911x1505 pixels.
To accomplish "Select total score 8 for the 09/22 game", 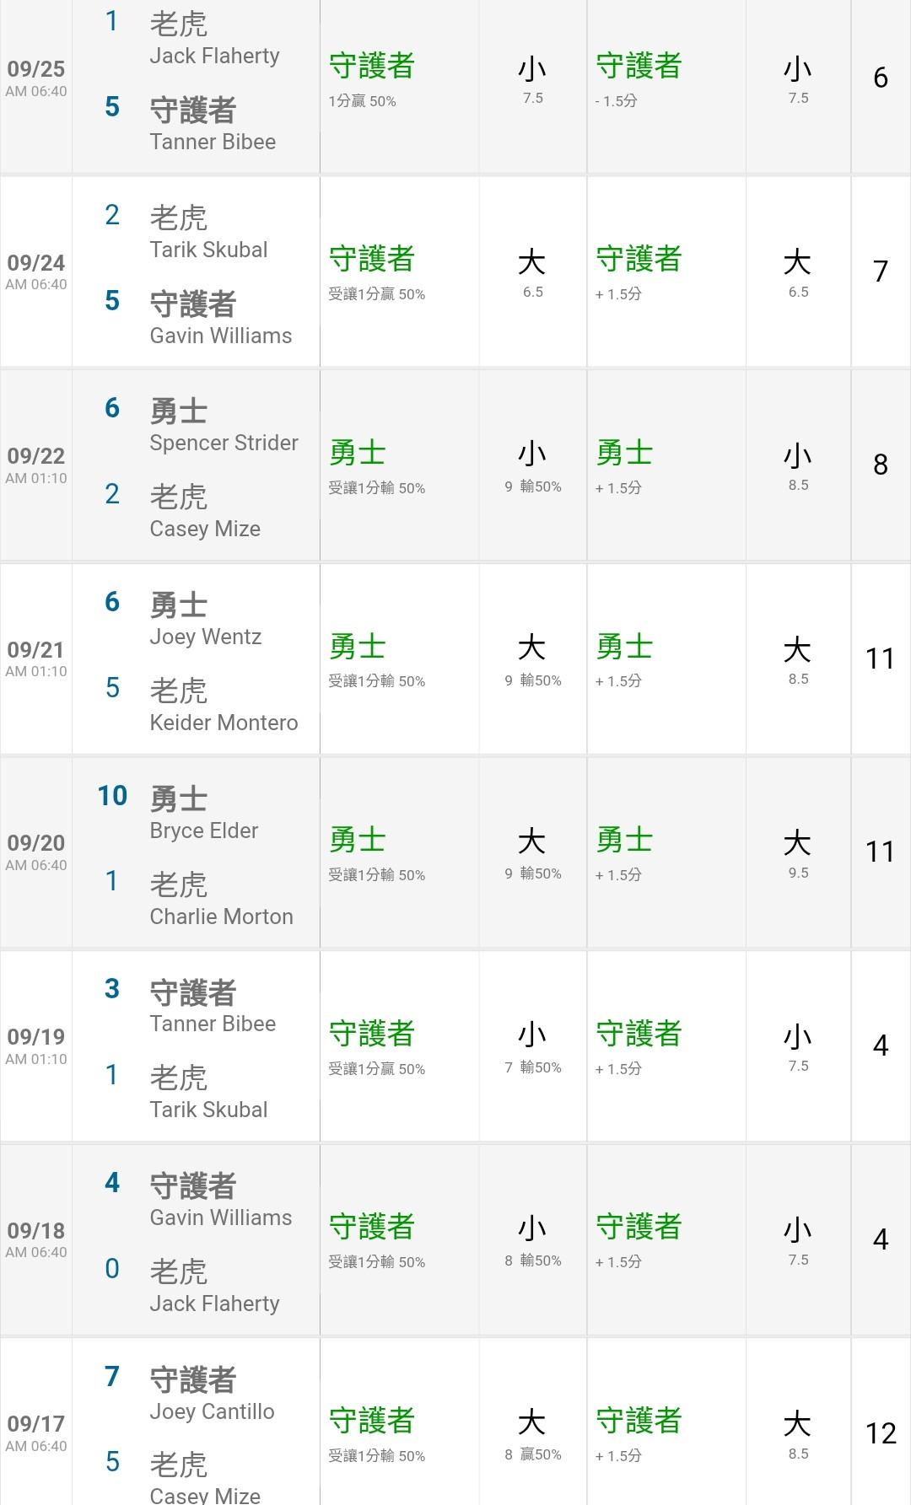I will tap(881, 465).
